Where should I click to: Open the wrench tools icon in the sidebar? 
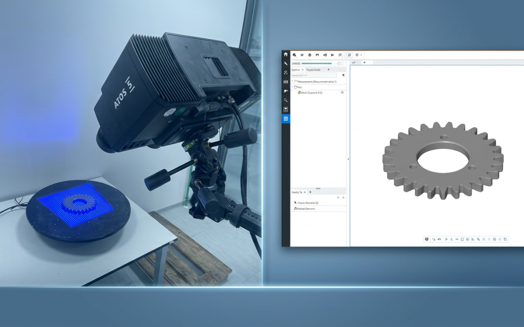pos(286,63)
